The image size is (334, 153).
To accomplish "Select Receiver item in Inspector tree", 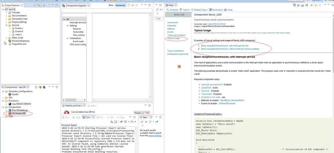I will tap(77, 29).
